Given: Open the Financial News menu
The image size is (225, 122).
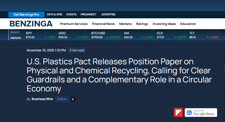Looking at the screenshot, I should (x=103, y=24).
